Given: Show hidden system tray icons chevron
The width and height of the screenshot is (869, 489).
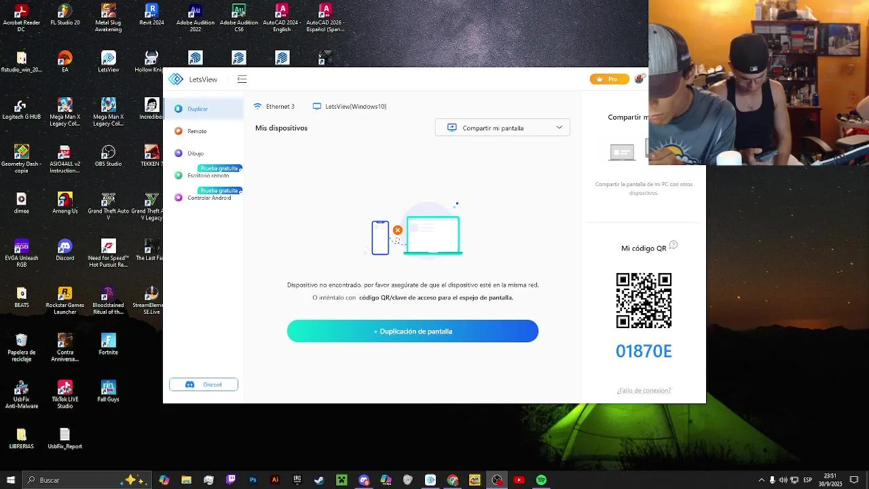Looking at the screenshot, I should (761, 480).
